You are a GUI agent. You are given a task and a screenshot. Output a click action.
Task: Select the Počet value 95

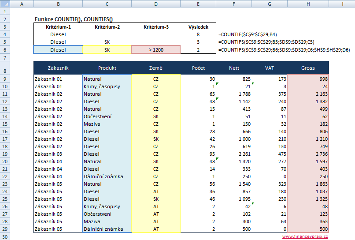198,154
